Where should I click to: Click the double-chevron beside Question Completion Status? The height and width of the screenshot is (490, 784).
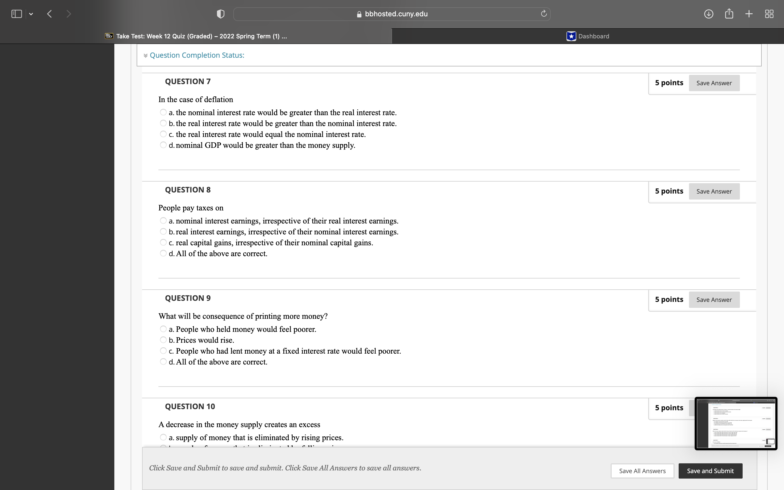pos(145,56)
